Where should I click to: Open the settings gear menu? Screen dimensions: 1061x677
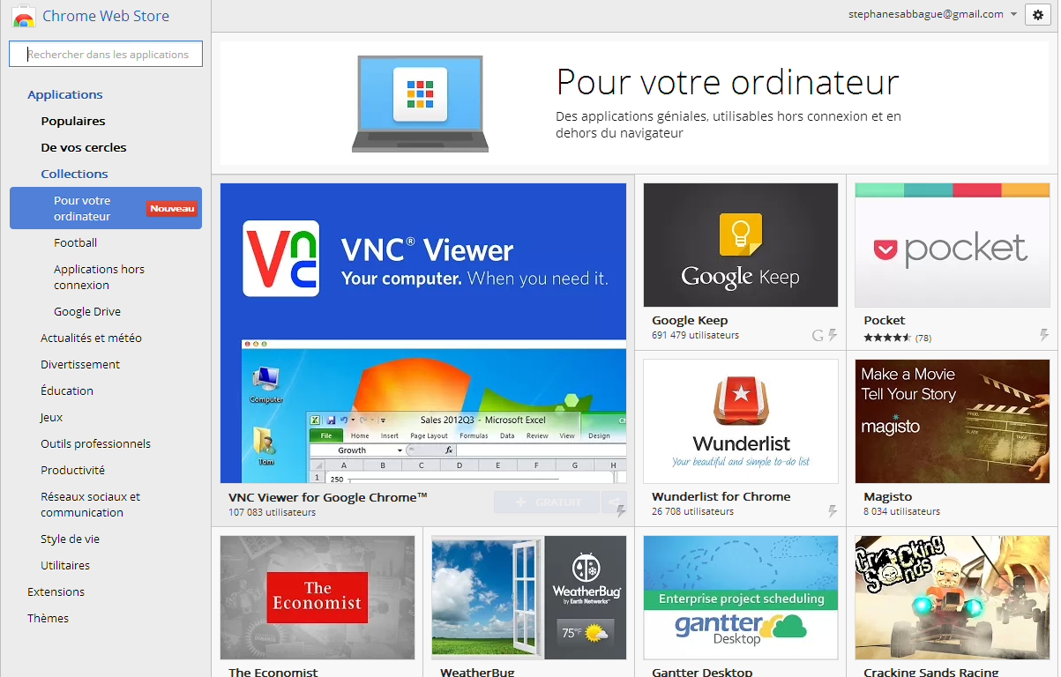pos(1038,15)
